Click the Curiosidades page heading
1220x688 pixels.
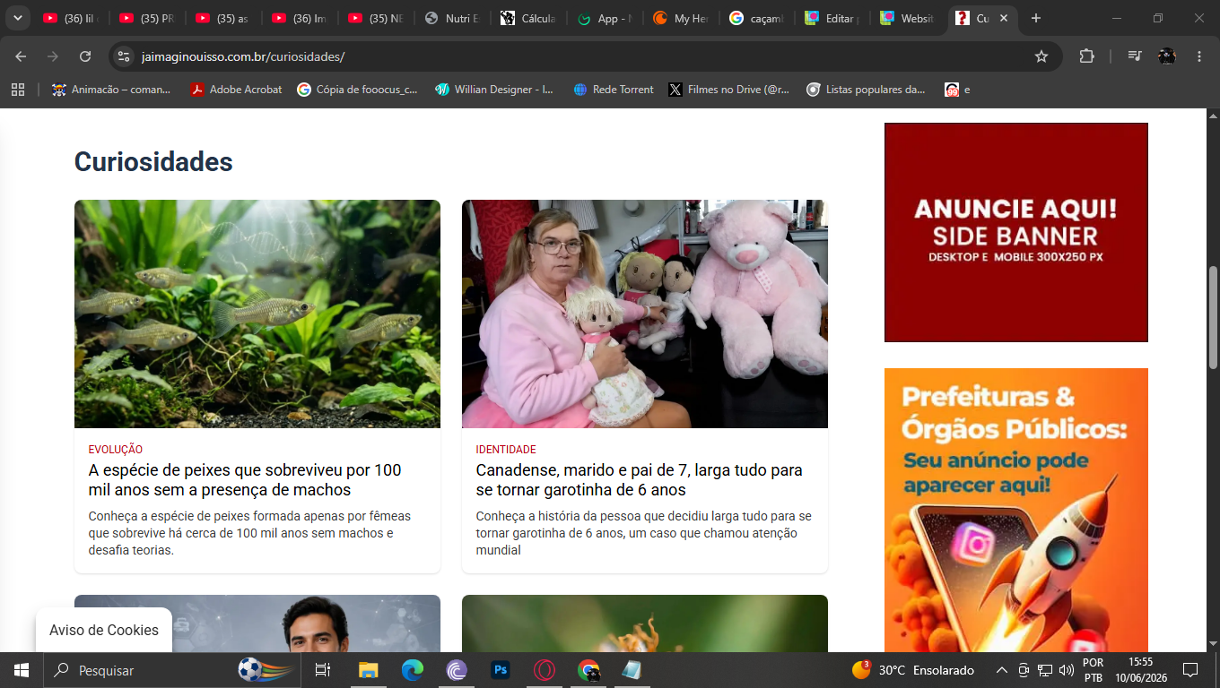click(153, 161)
